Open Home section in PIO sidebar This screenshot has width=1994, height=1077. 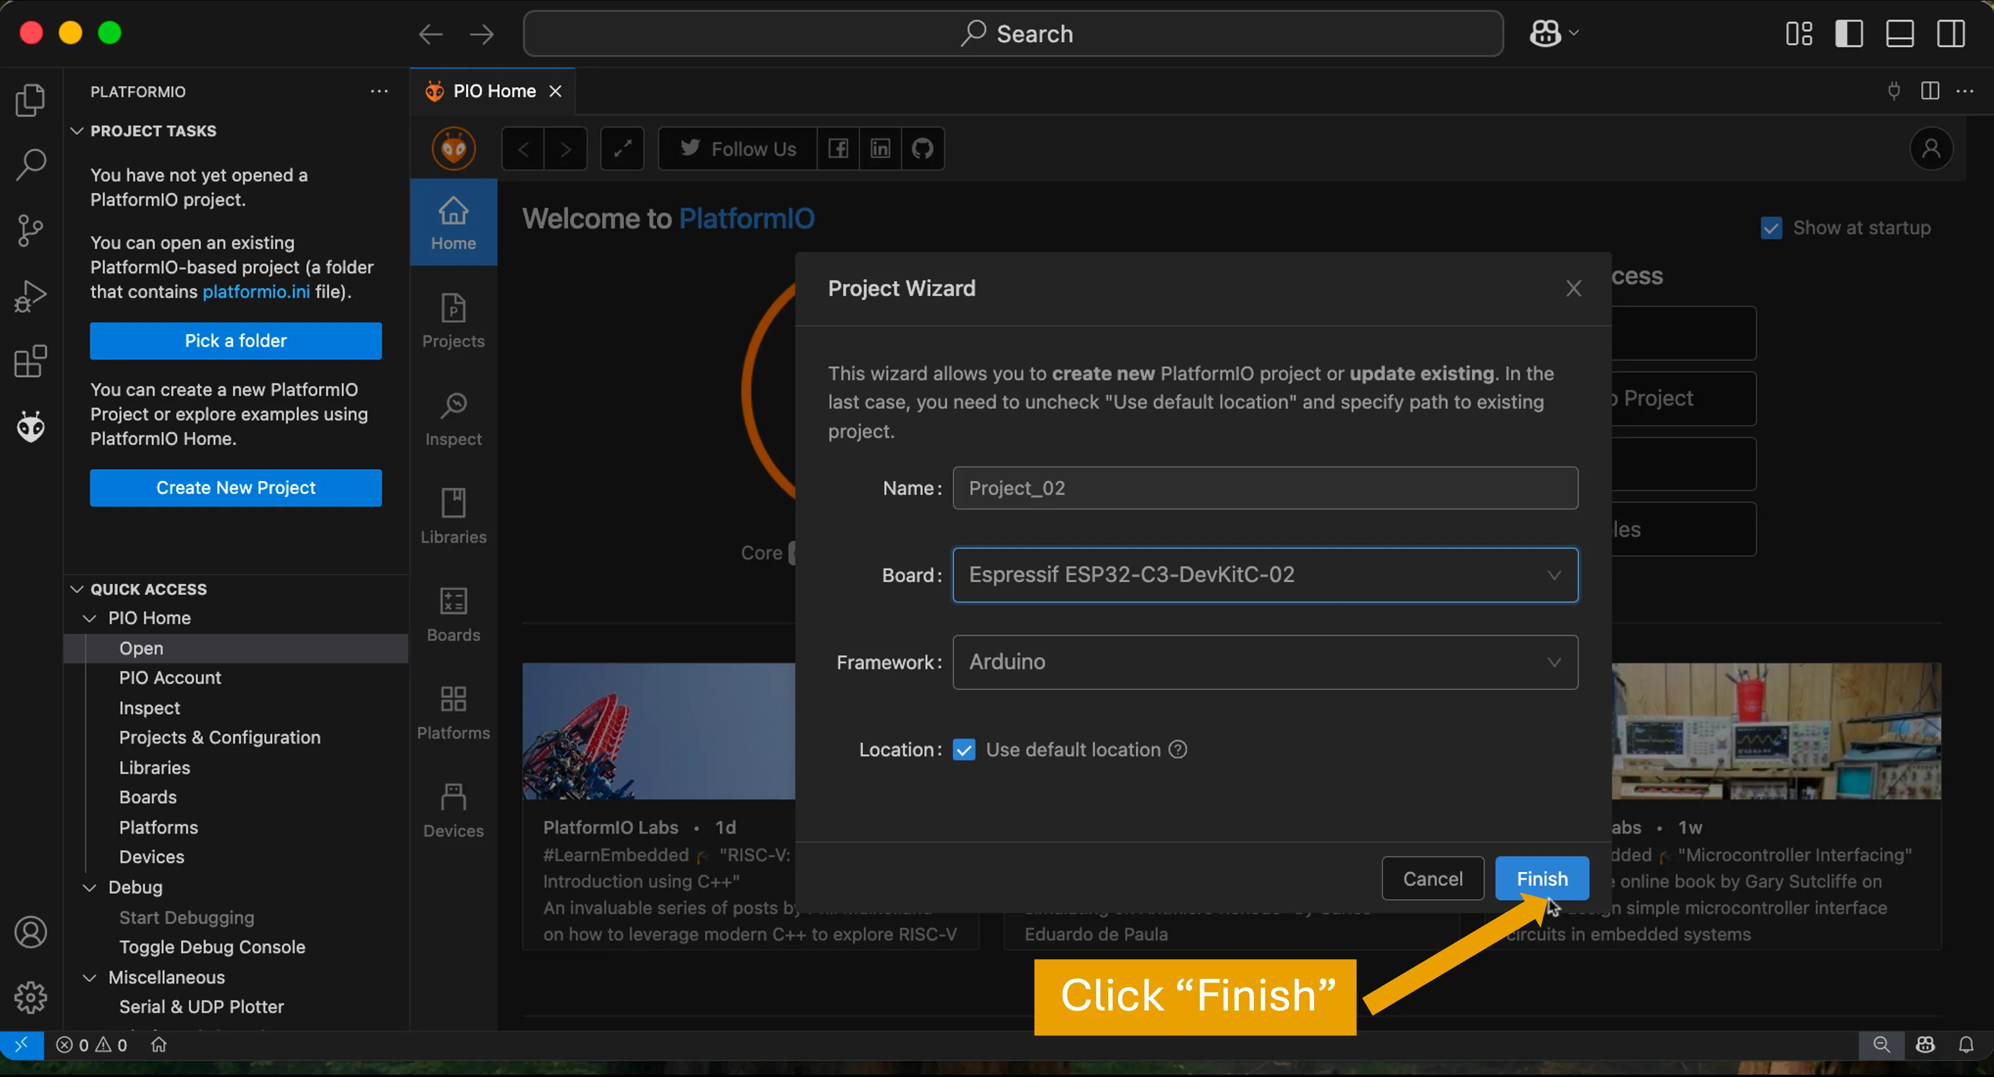453,223
